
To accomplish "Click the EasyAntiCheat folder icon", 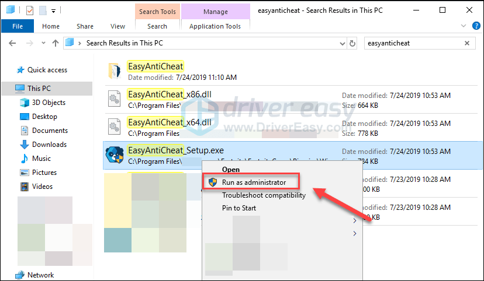I will click(x=114, y=71).
